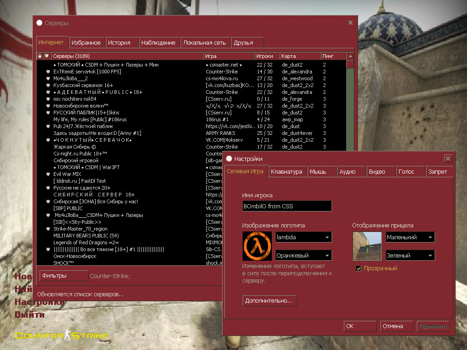Click the ЧОКНУТЫЙ СЕРВАЧОК shield icon
This screenshot has height=350, width=467.
tap(47, 140)
